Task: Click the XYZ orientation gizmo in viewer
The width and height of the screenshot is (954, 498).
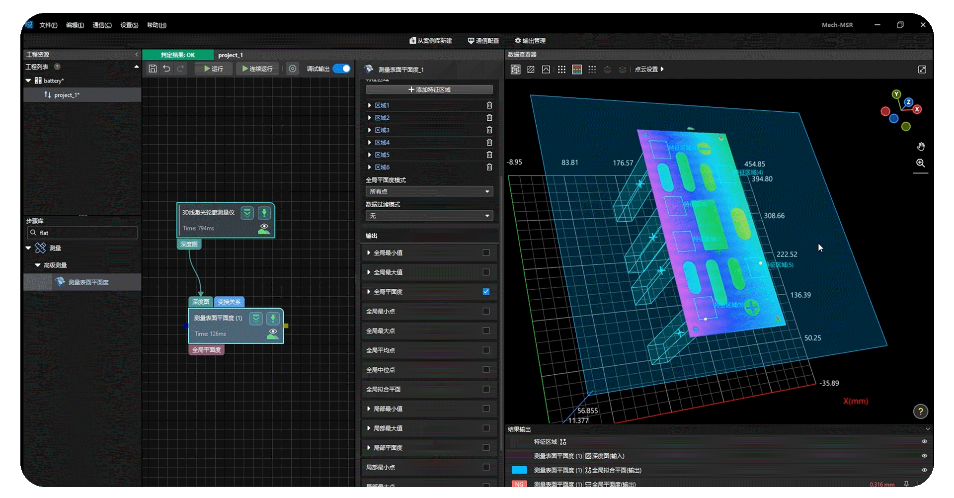Action: [x=902, y=110]
